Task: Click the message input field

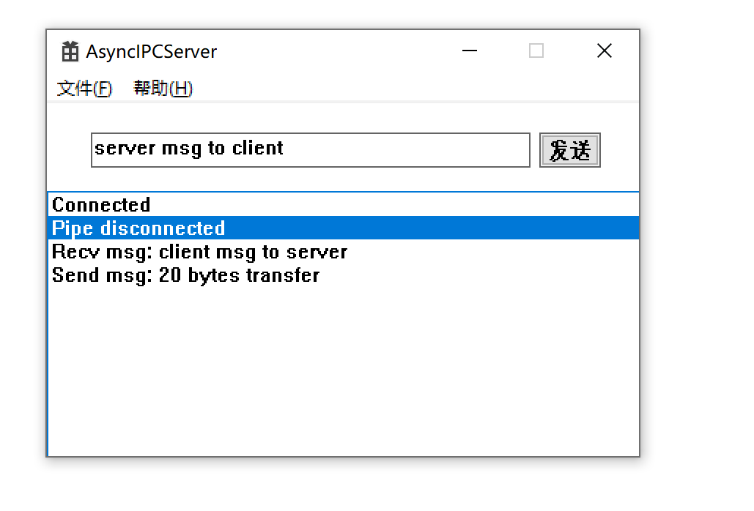Action: click(311, 150)
